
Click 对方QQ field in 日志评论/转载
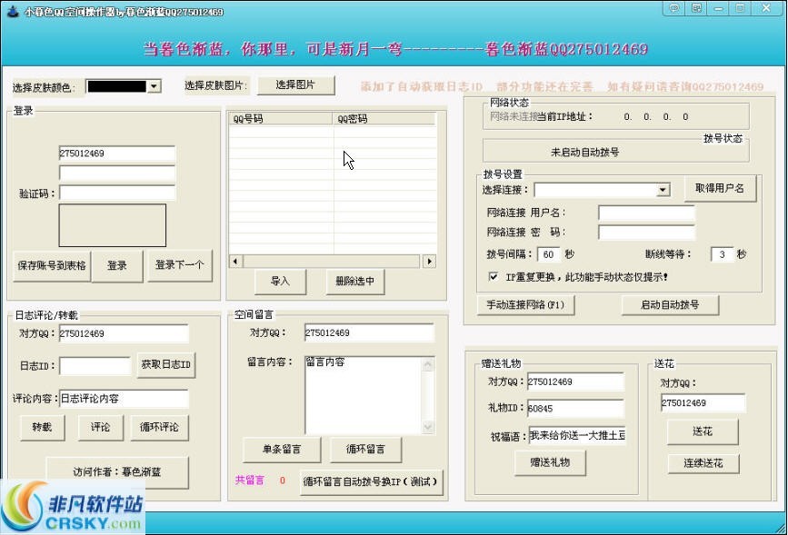pos(124,333)
